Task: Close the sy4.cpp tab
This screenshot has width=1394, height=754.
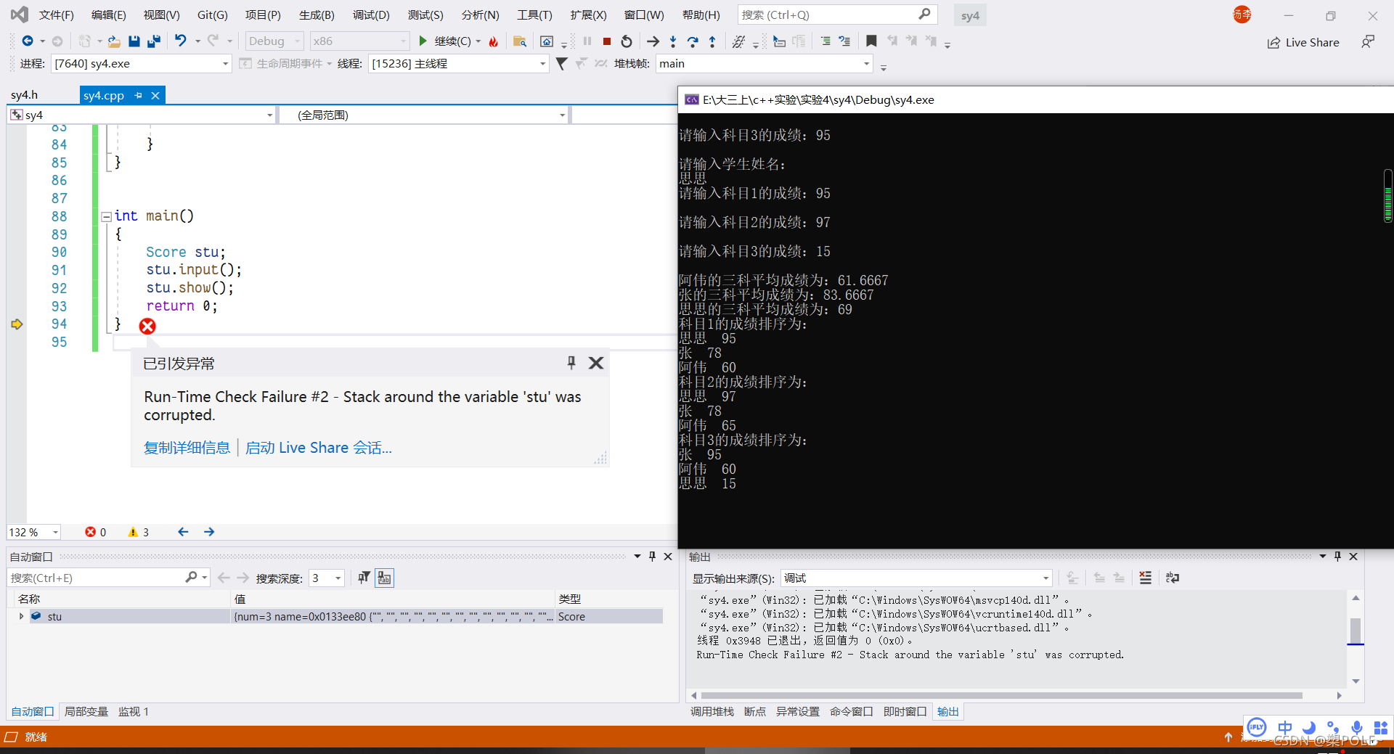Action: [155, 95]
